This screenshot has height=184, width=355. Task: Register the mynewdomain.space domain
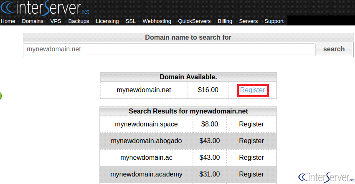[251, 124]
